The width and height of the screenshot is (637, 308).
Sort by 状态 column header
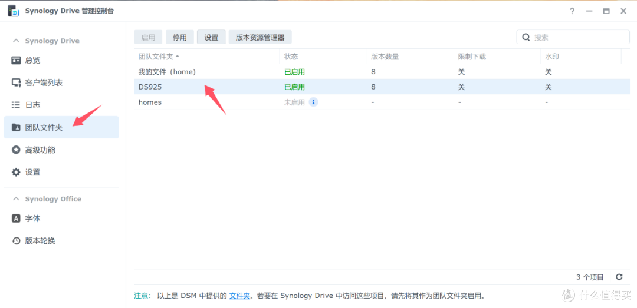323,57
